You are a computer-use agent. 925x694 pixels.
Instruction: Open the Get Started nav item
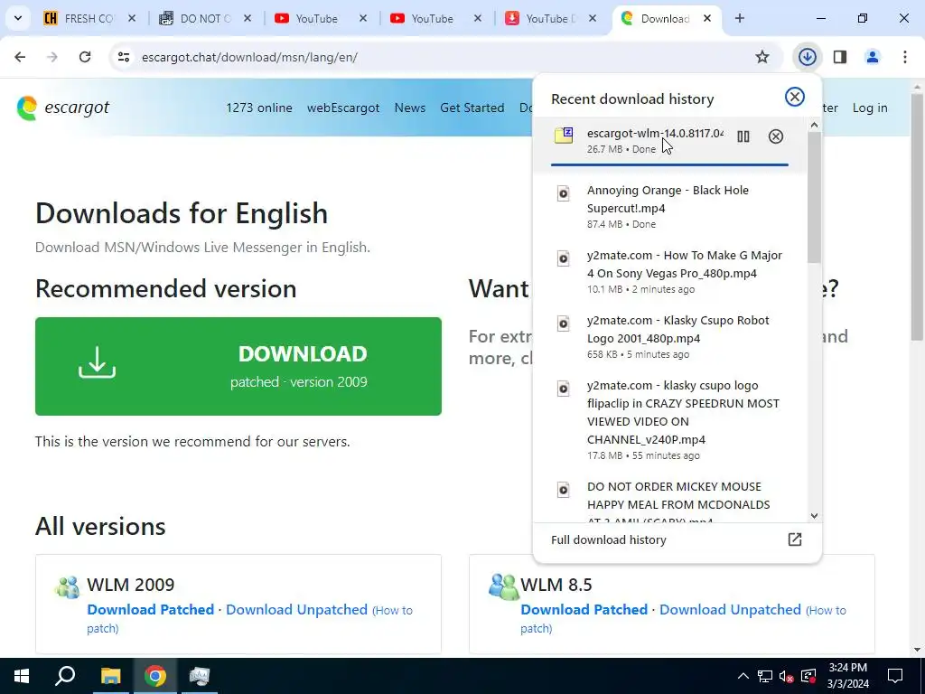[472, 108]
